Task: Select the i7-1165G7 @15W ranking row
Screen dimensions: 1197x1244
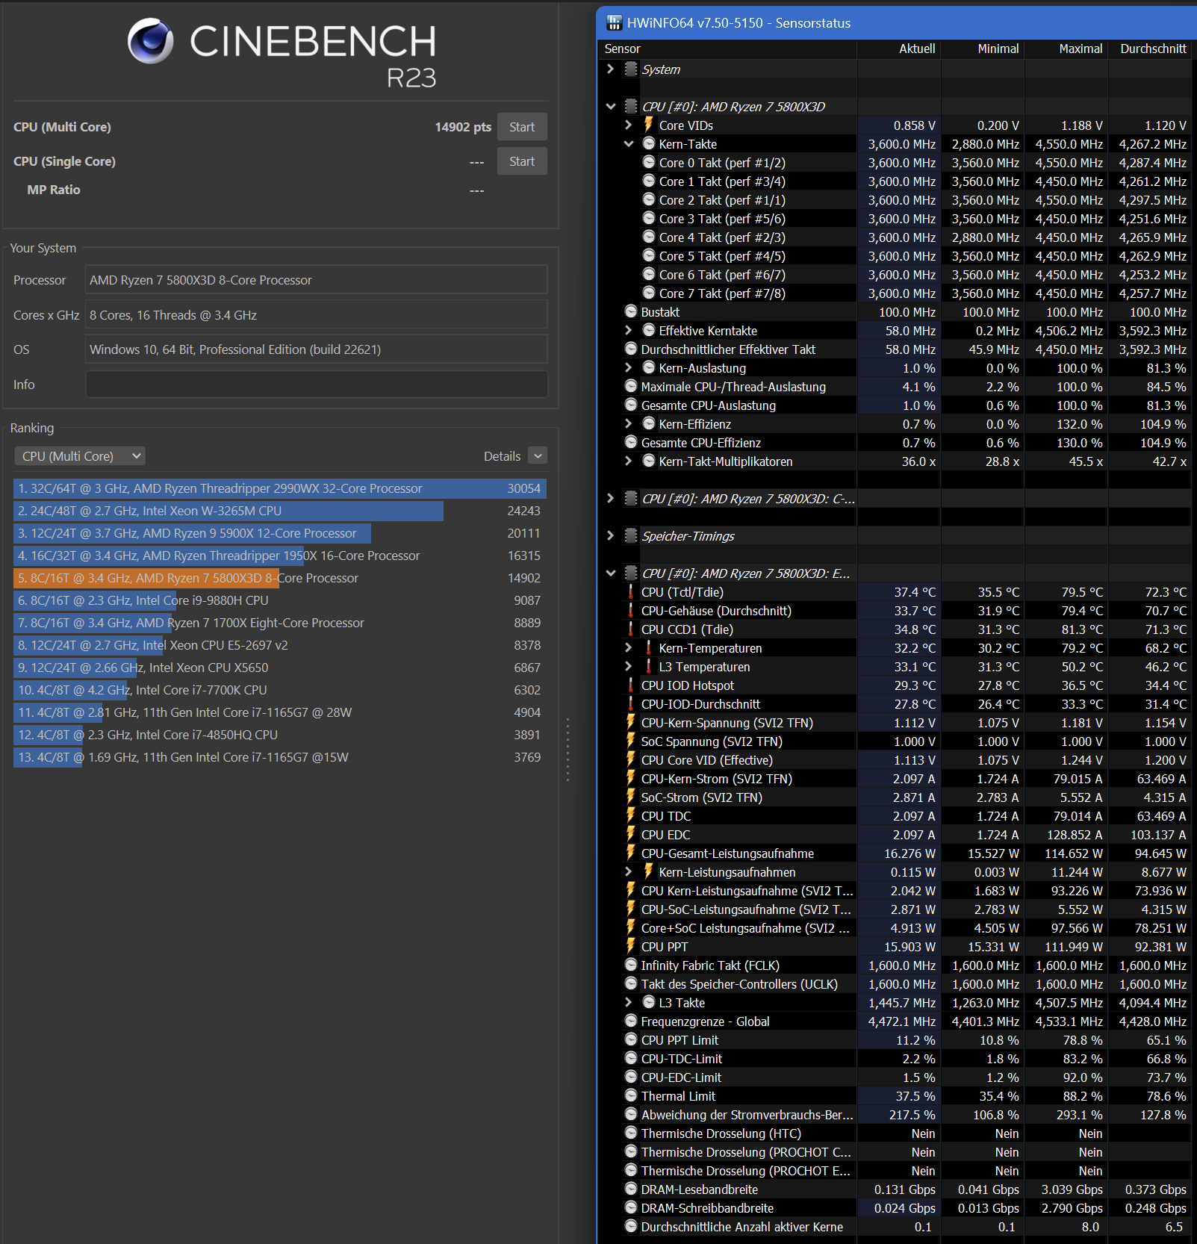Action: pyautogui.click(x=280, y=757)
